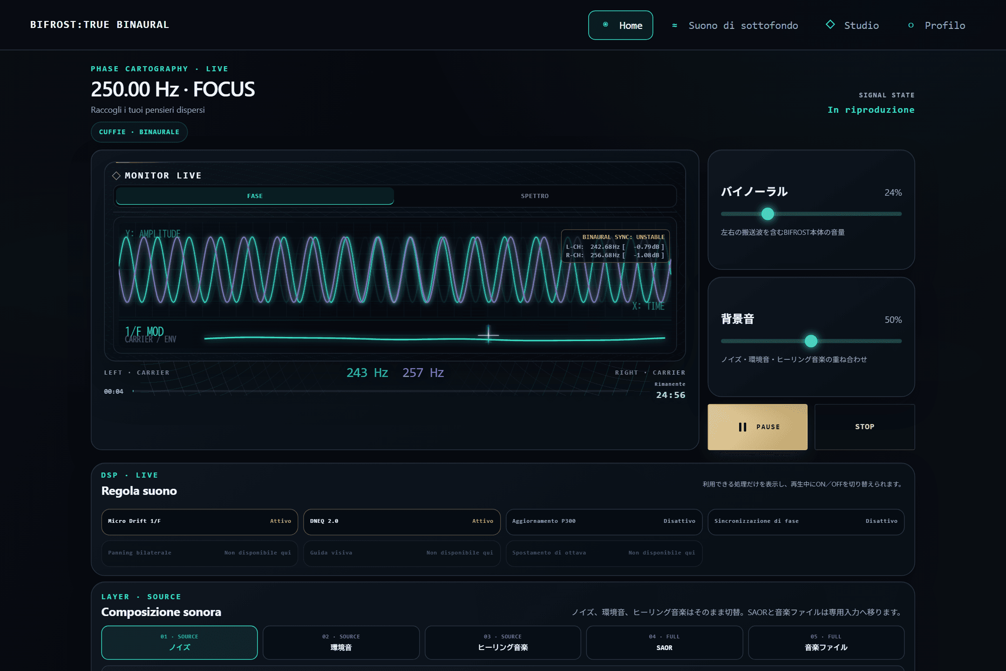The height and width of the screenshot is (671, 1006).
Task: Select source 01 ノイズ
Action: coord(179,643)
